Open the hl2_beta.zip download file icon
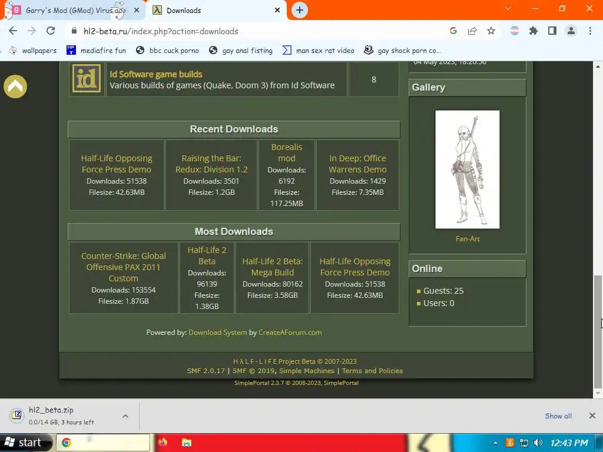 tap(16, 416)
